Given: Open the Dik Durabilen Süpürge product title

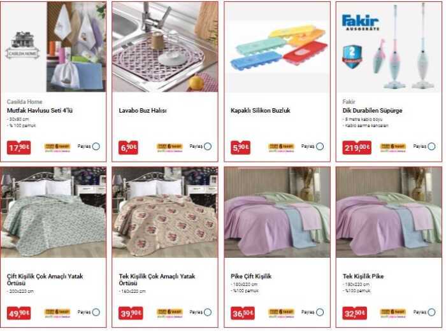Looking at the screenshot, I should (372, 111).
